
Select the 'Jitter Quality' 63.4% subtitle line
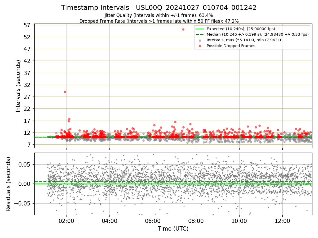[159, 15]
